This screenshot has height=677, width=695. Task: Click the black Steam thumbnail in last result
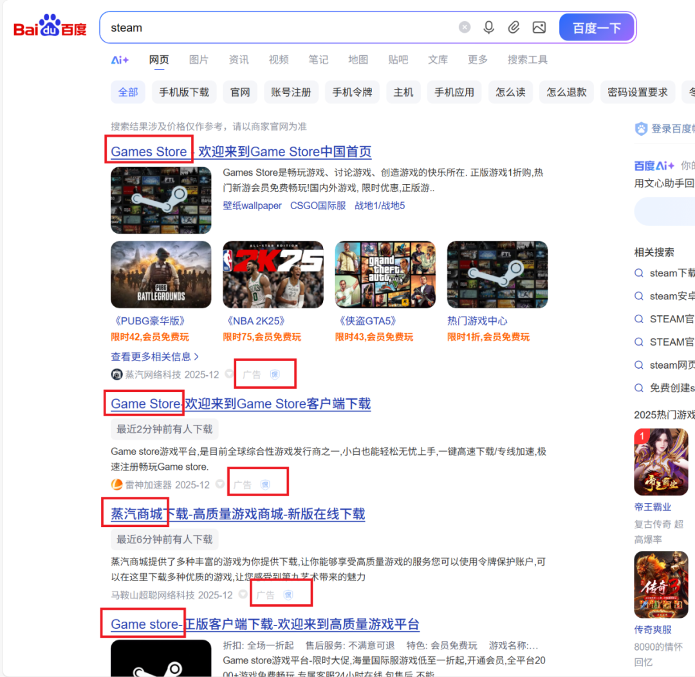click(161, 658)
